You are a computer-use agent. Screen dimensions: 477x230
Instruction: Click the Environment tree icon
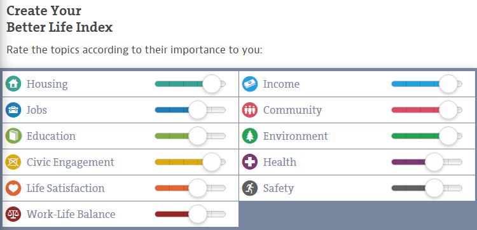250,136
